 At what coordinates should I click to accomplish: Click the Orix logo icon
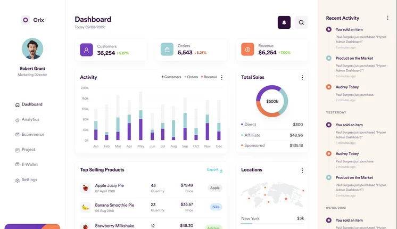(x=26, y=20)
